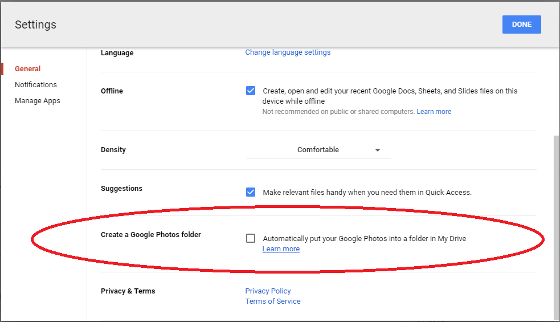Click Learn more under Google Photos option
This screenshot has height=322, width=560.
click(x=281, y=249)
